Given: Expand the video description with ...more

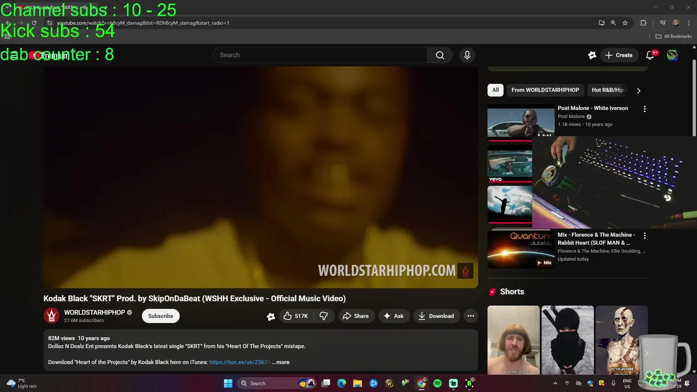Looking at the screenshot, I should click(280, 362).
